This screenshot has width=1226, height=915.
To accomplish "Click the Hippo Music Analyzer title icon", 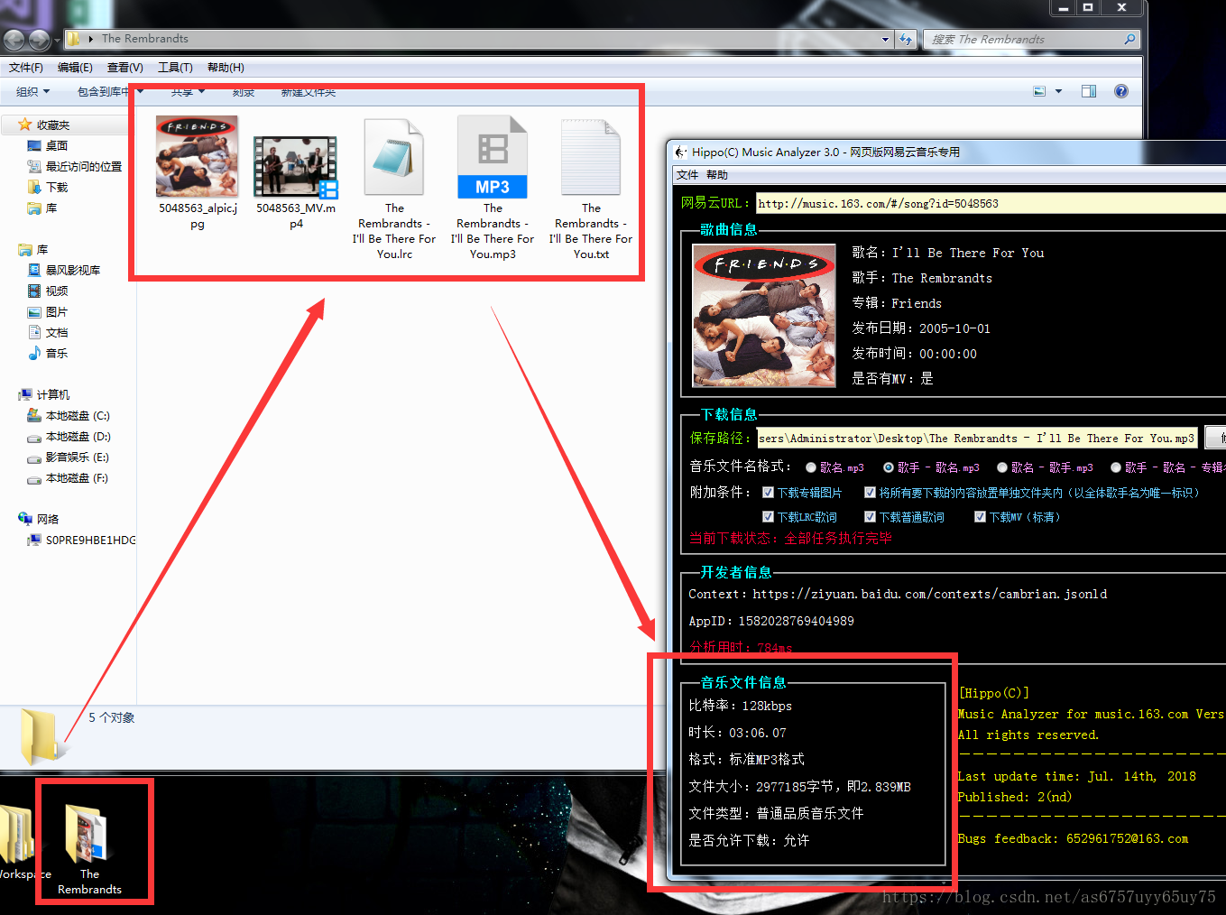I will (681, 152).
